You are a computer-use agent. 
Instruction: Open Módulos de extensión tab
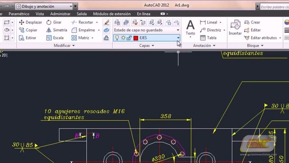[x=112, y=14]
